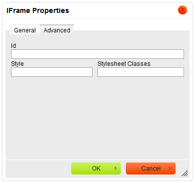
Task: Select the Advanced tab
Action: 57,30
